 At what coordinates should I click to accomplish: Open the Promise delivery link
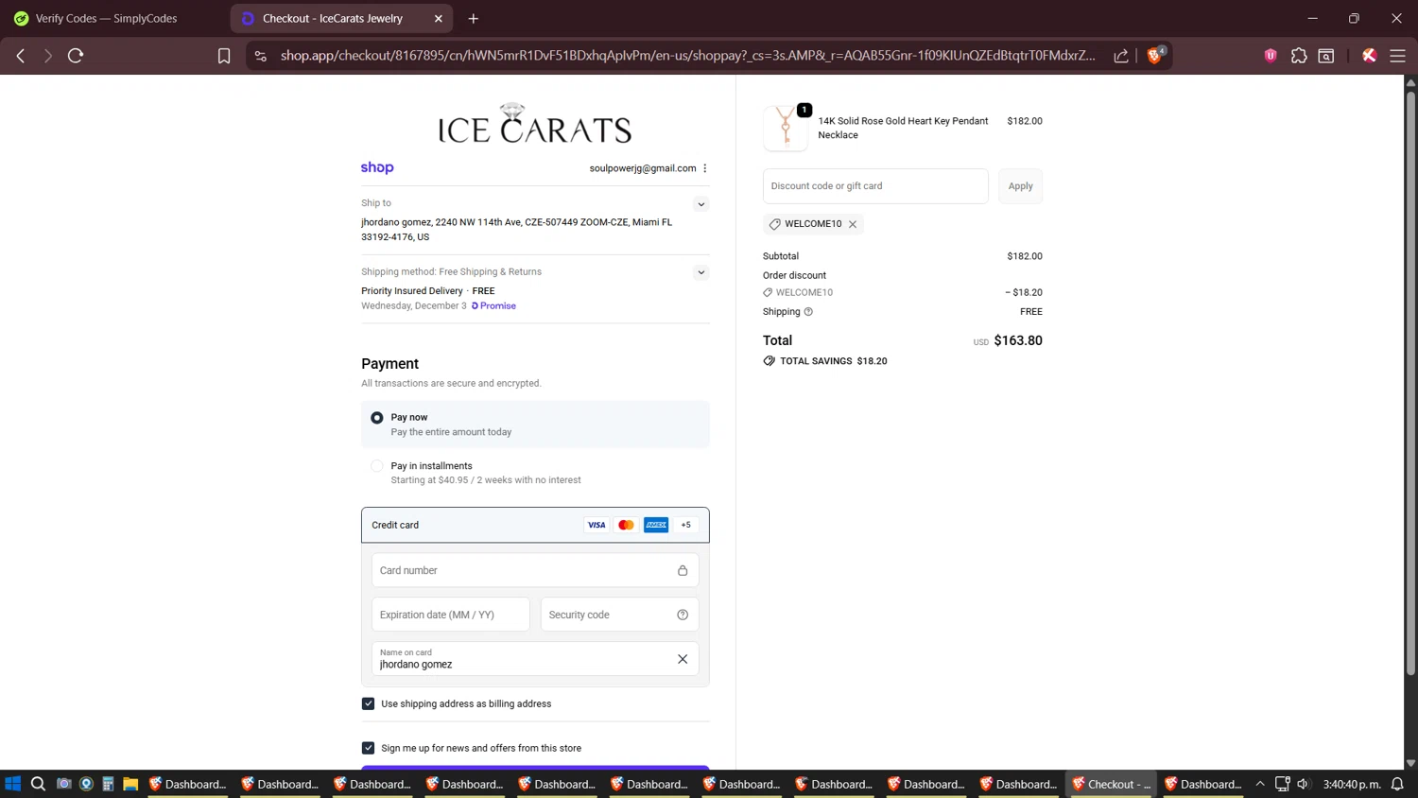(493, 306)
